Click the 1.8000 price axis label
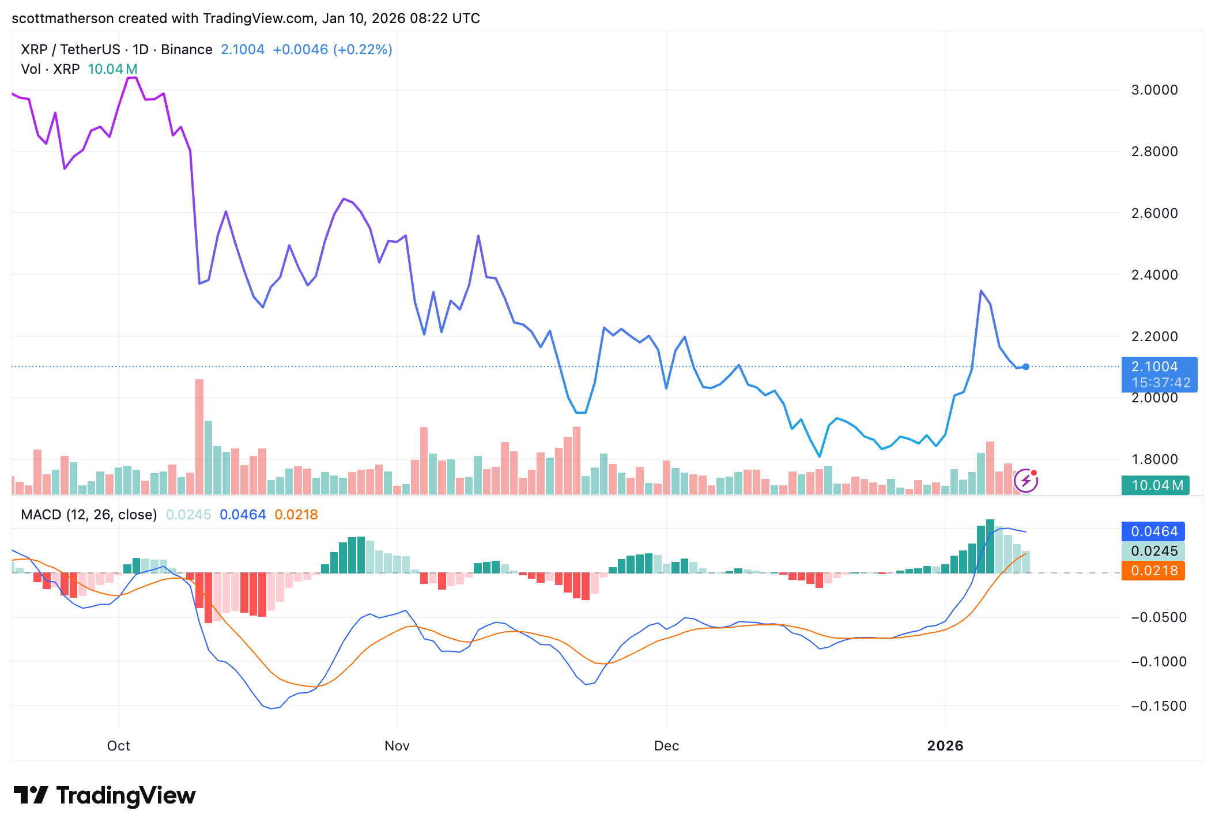Screen dimensions: 1215x830 (1154, 459)
